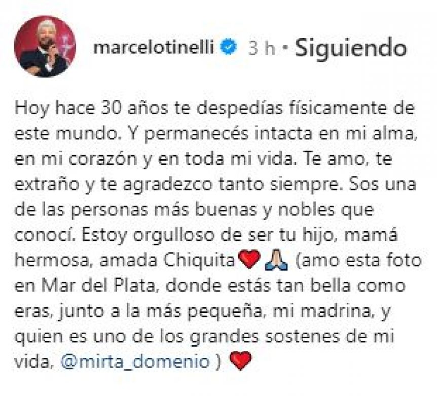Open marcelotinelli's profile picture
The height and width of the screenshot is (396, 437).
click(45, 46)
